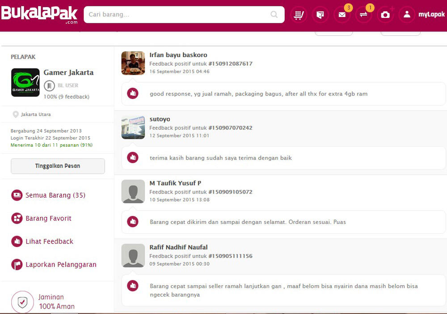This screenshot has width=447, height=314.
Task: Open transaction #150907070242
Action: (x=230, y=128)
